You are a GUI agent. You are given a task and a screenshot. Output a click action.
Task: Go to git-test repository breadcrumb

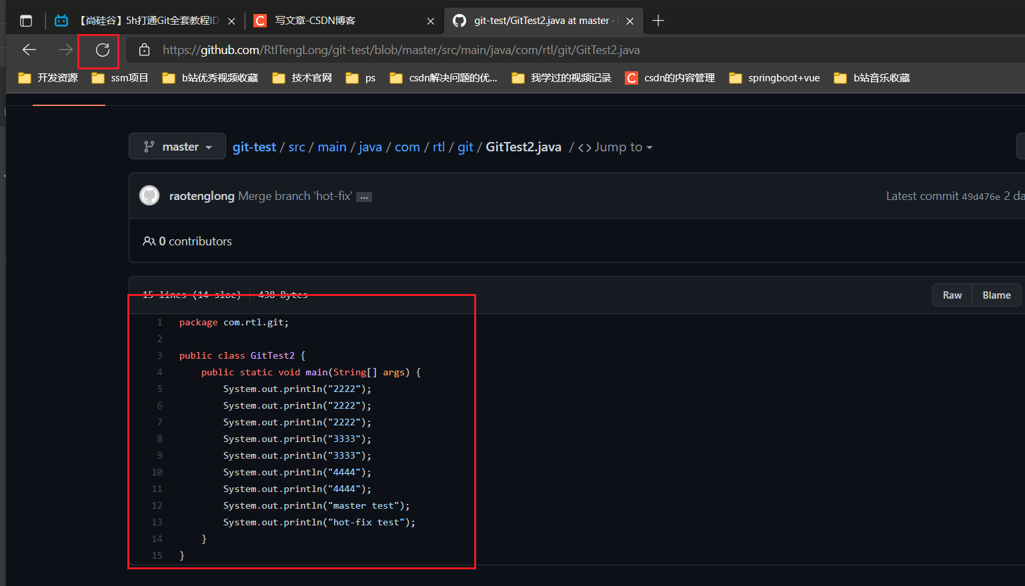pyautogui.click(x=254, y=147)
